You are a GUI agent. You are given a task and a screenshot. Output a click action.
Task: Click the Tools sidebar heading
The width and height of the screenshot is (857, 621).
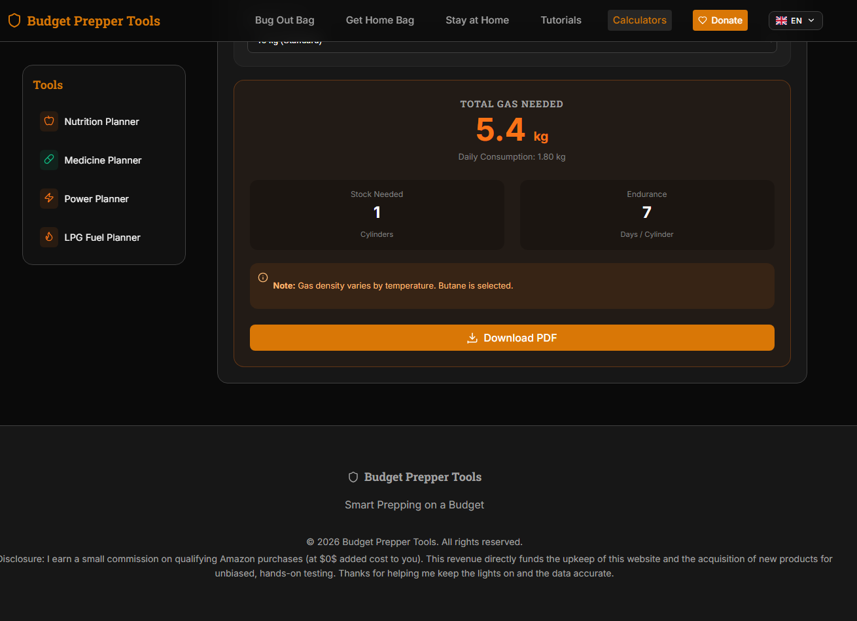pos(48,85)
